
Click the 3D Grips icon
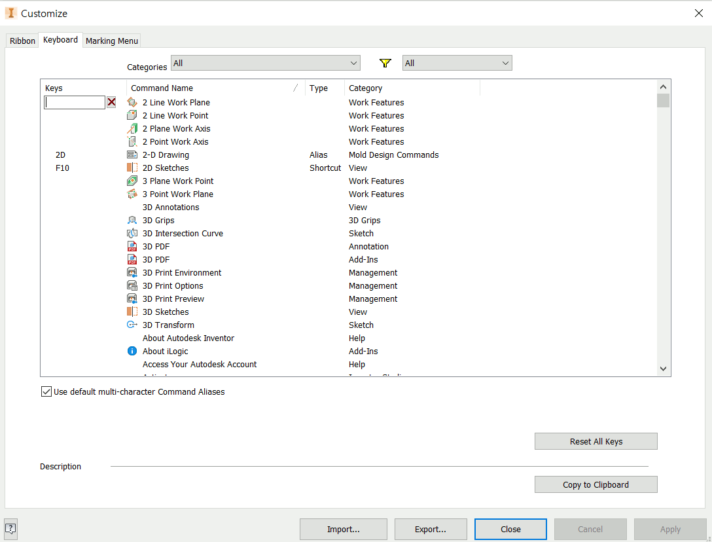coord(132,221)
